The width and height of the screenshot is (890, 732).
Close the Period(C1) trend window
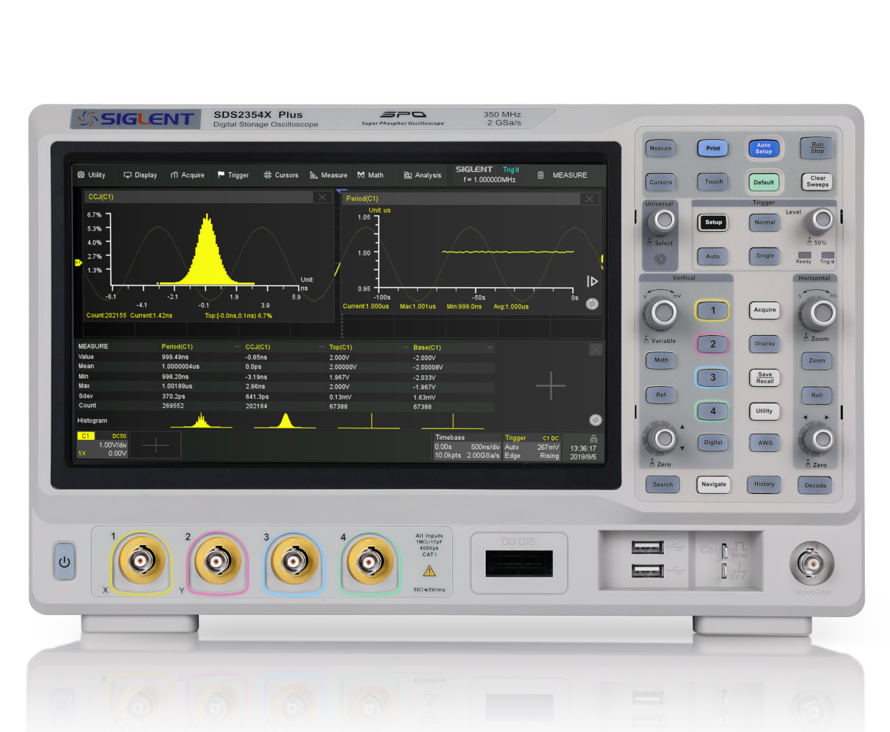click(x=589, y=199)
